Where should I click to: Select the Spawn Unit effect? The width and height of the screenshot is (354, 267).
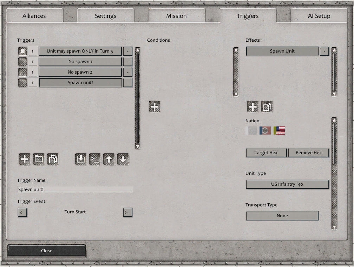coord(282,51)
